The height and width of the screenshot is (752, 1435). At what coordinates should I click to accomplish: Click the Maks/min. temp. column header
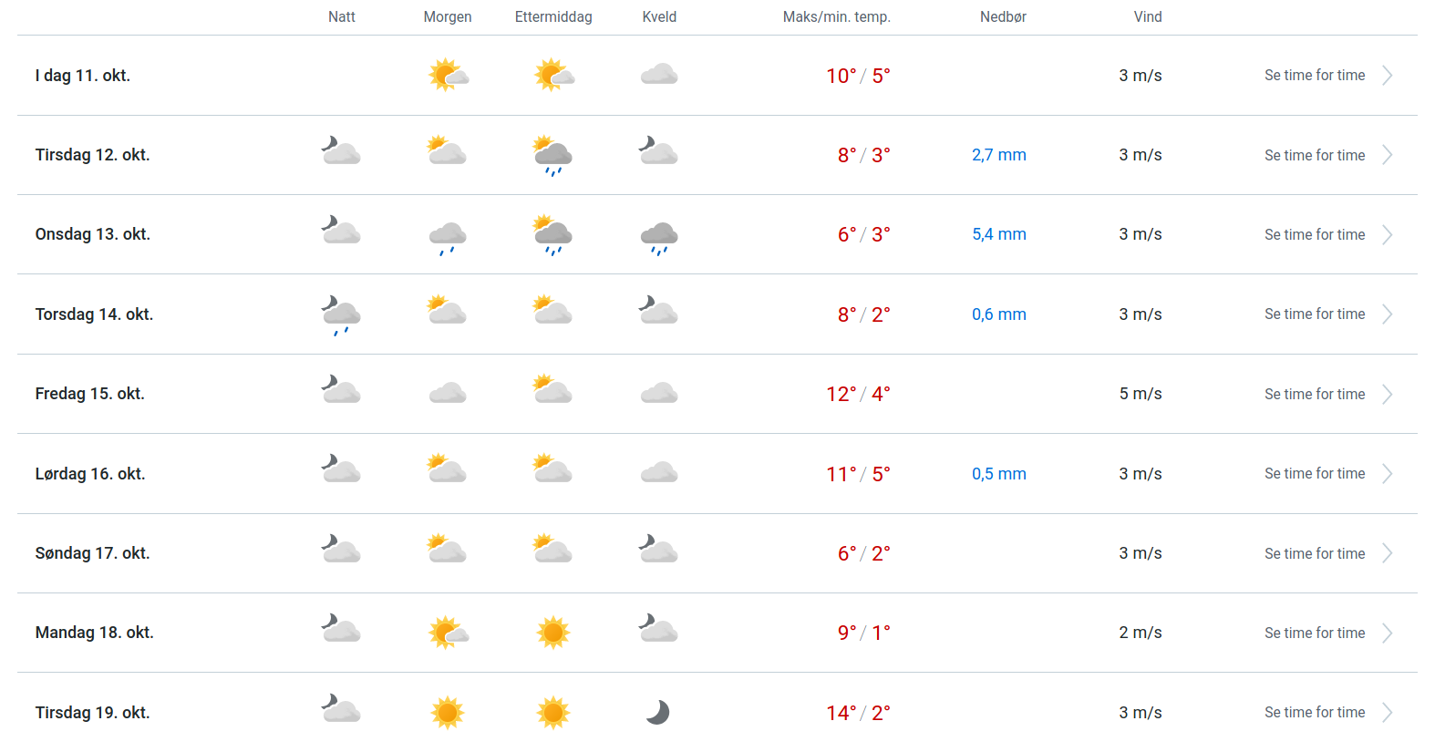point(836,16)
